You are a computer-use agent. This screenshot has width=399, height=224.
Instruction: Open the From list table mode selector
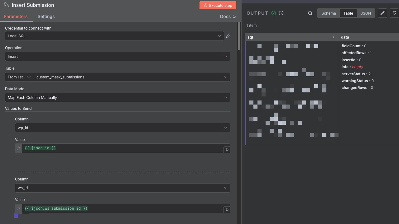pos(19,77)
